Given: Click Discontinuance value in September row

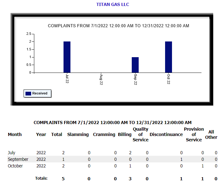Looking at the screenshot, I should 181,159.
